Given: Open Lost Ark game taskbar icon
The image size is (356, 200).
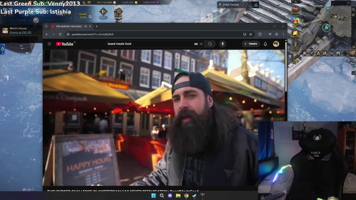Looking at the screenshot, I should point(202,196).
